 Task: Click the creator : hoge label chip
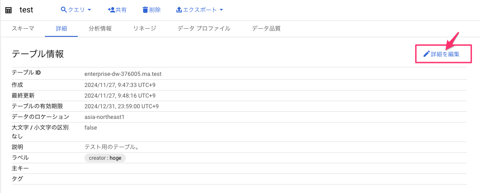click(105, 158)
